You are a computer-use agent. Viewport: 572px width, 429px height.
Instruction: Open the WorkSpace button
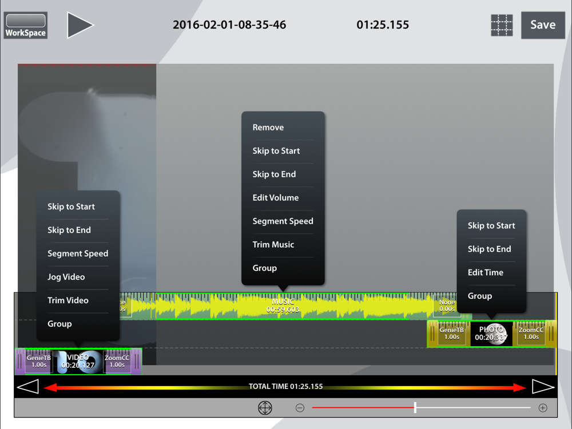coord(26,25)
